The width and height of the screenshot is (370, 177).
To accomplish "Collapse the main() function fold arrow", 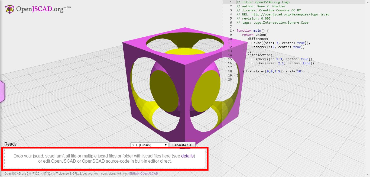I will pos(233,31).
